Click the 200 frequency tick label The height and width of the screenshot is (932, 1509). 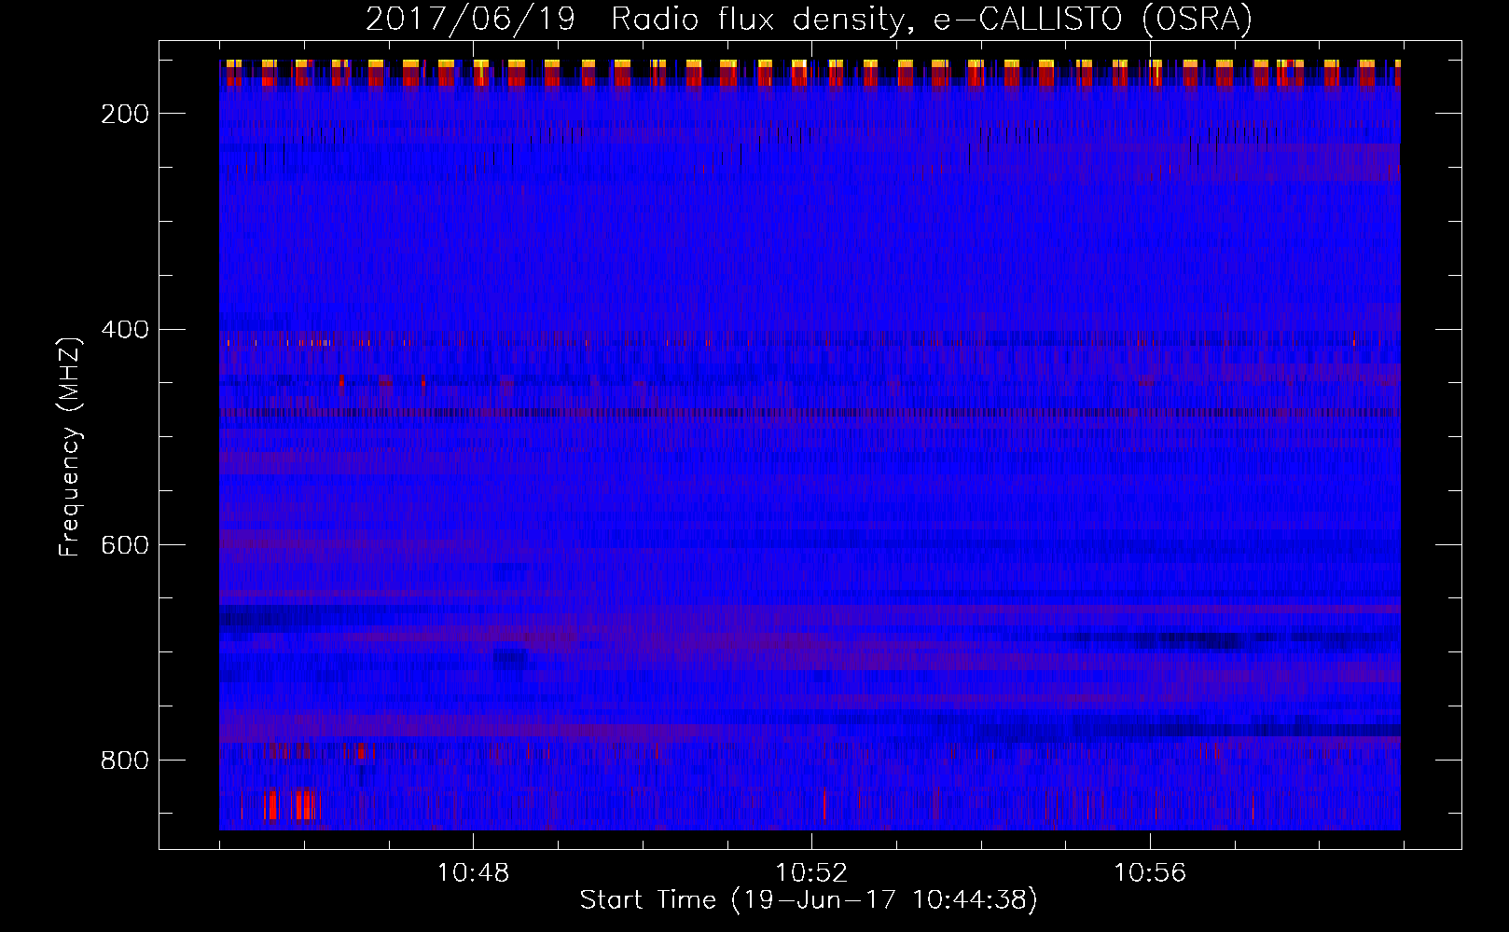(x=125, y=114)
